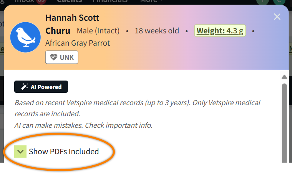Click the patient name Churu
Image resolution: width=292 pixels, height=173 pixels.
click(58, 31)
